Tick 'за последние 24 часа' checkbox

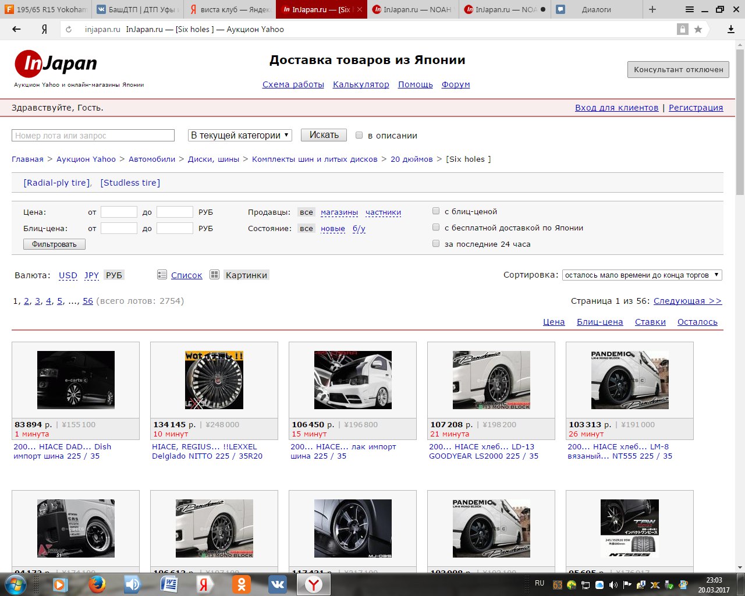436,244
